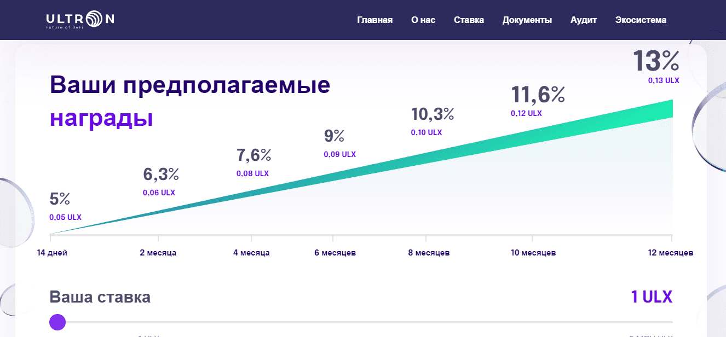Screen dimensions: 726x337
Task: Click the 7,6% reward label
Action: pyautogui.click(x=253, y=155)
